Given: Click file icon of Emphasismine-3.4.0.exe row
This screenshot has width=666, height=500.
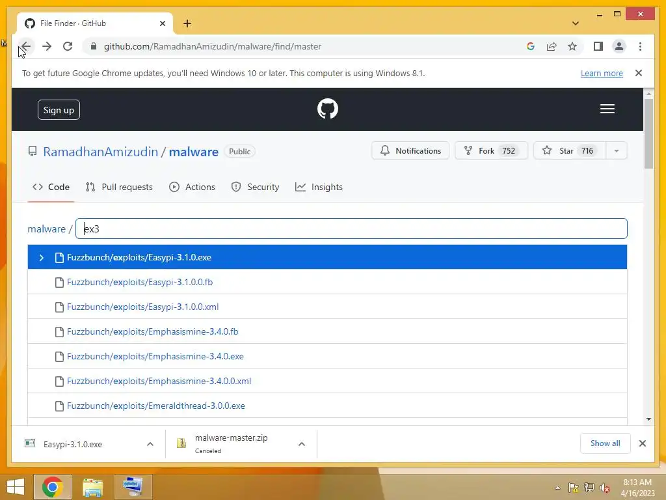Looking at the screenshot, I should (59, 356).
